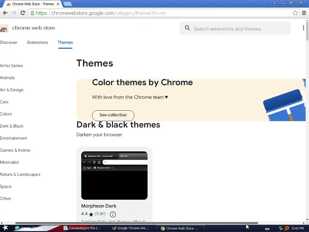Open a new tab with the tab button
This screenshot has height=232, width=309.
68,4
